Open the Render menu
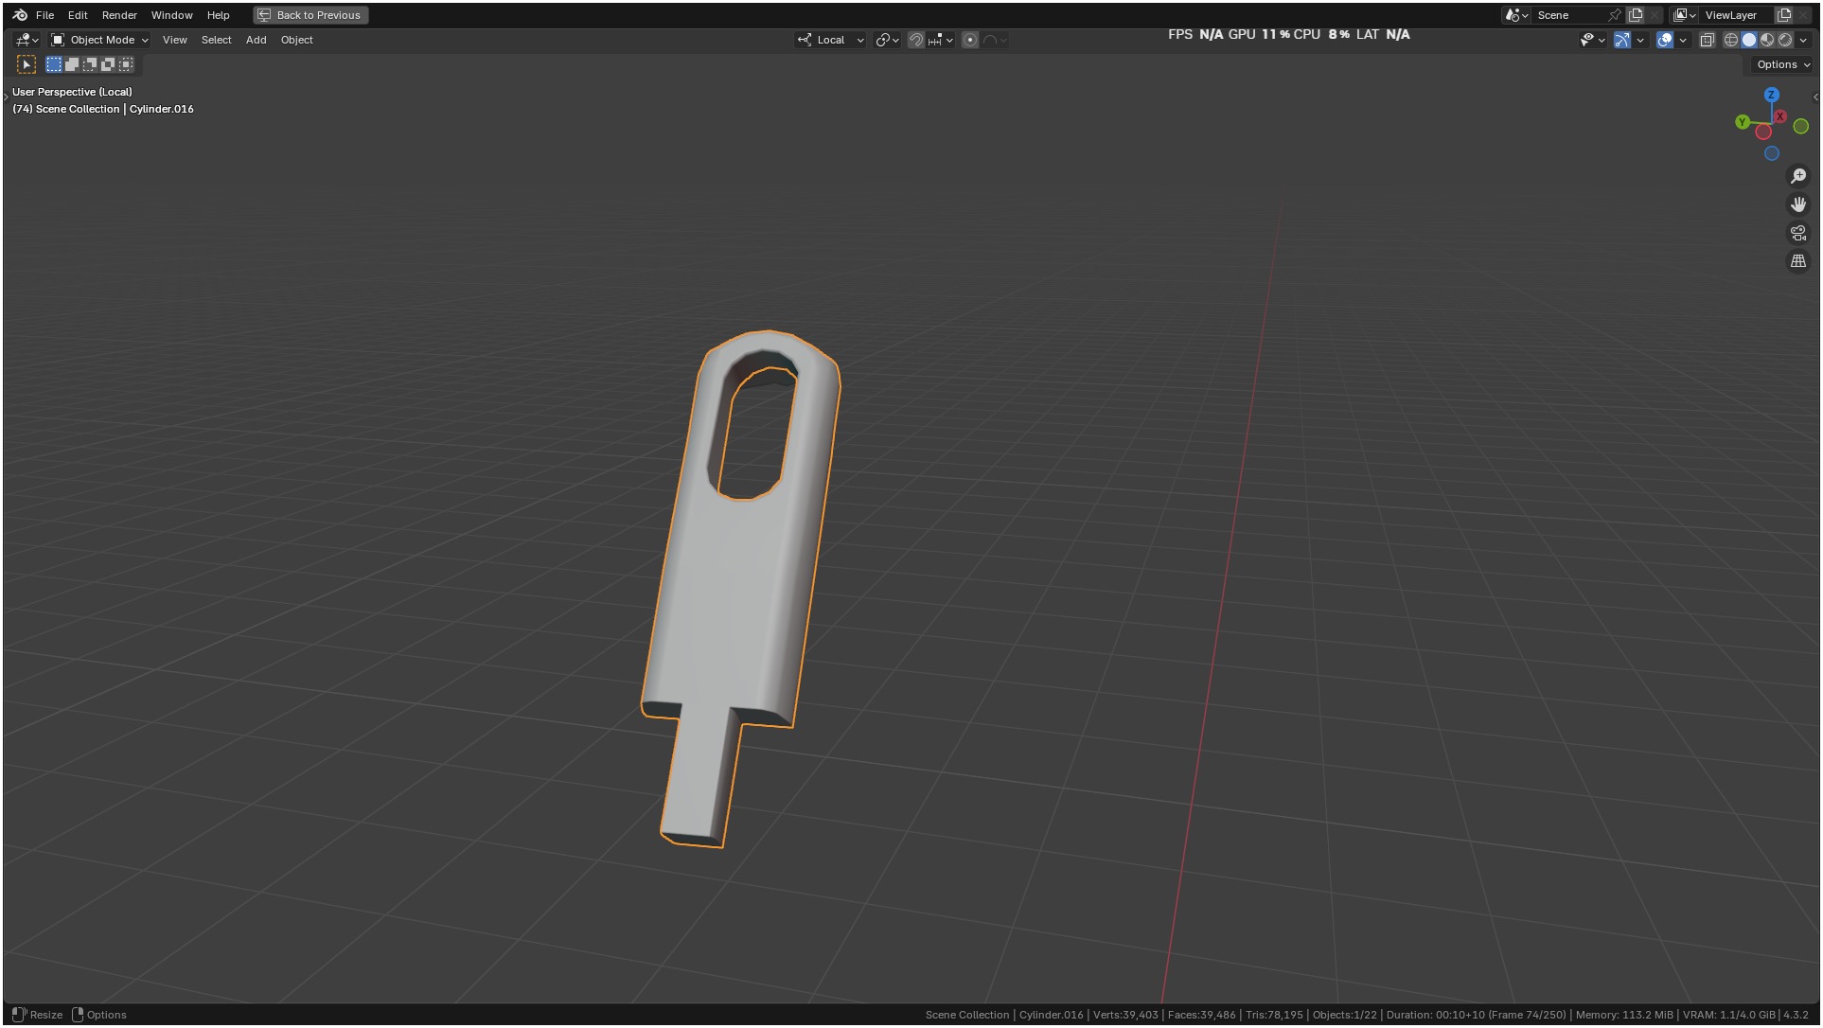The height and width of the screenshot is (1028, 1823). click(x=119, y=15)
